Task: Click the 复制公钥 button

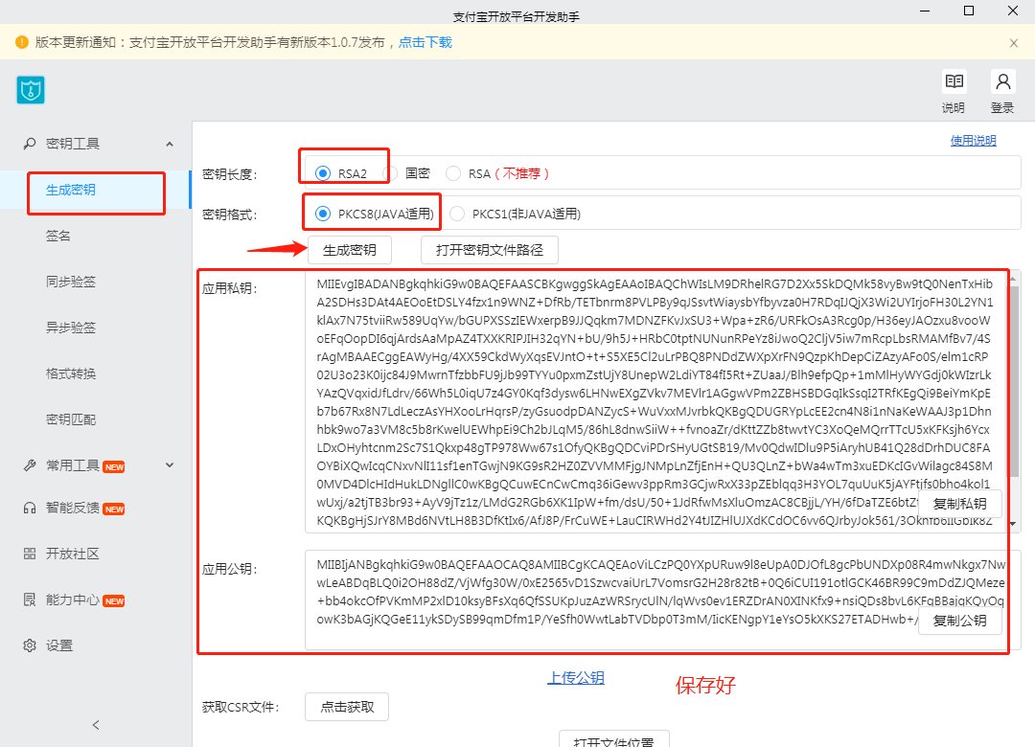Action: point(959,621)
